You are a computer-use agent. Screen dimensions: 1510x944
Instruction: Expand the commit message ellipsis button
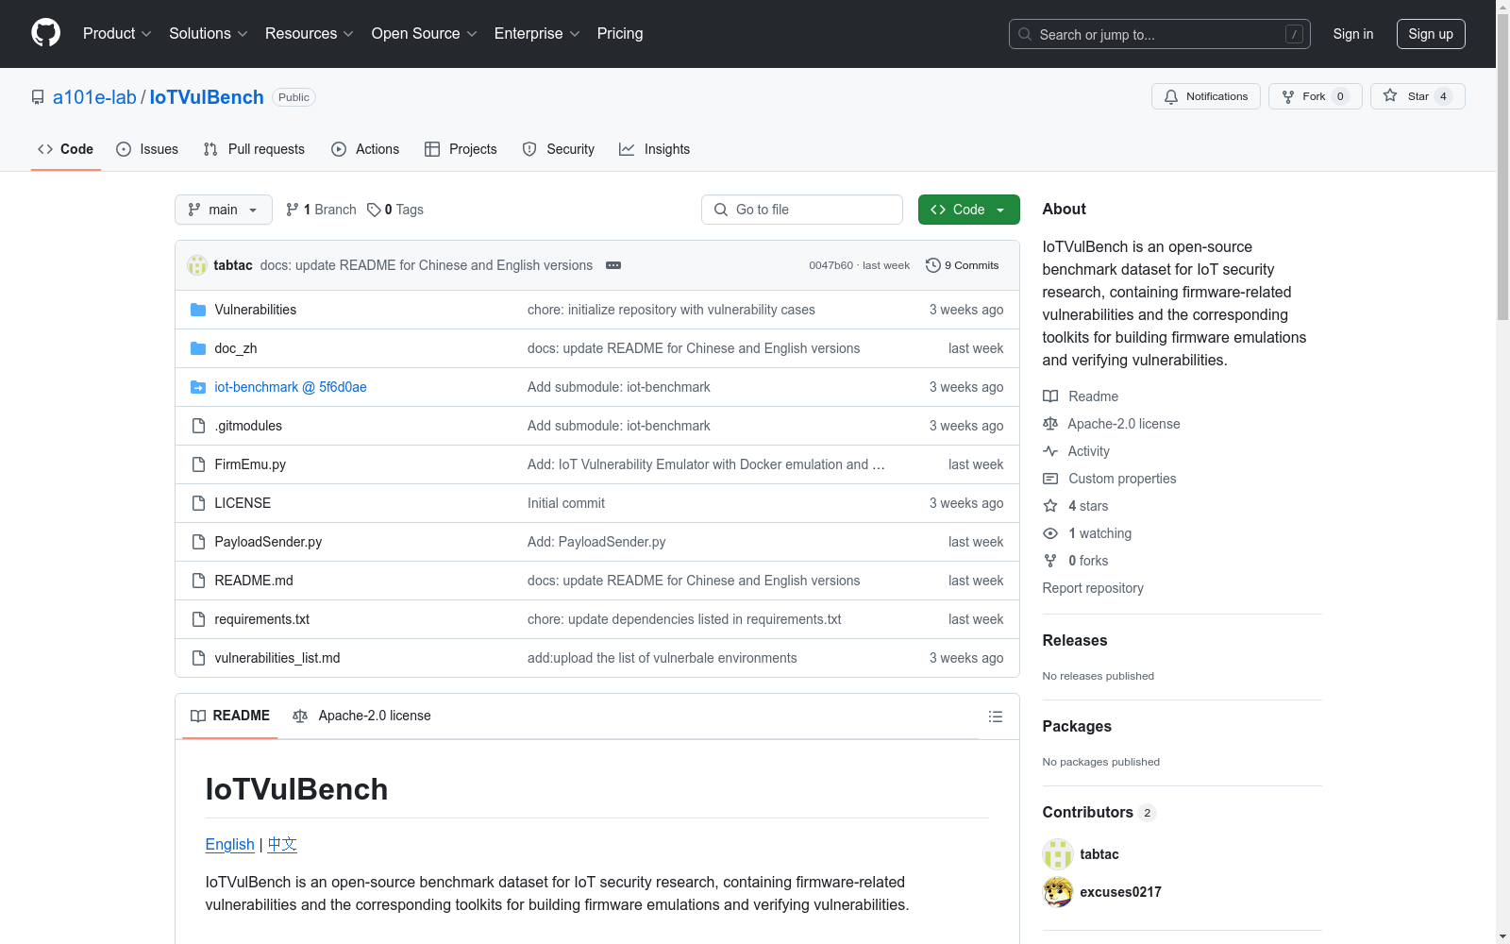[x=613, y=265]
